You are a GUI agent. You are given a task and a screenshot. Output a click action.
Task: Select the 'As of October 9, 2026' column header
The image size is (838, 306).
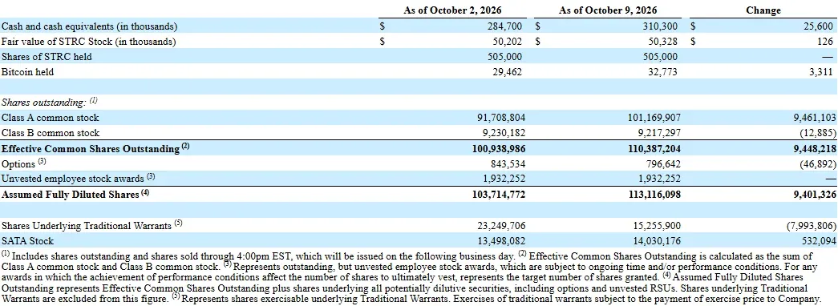(x=608, y=10)
